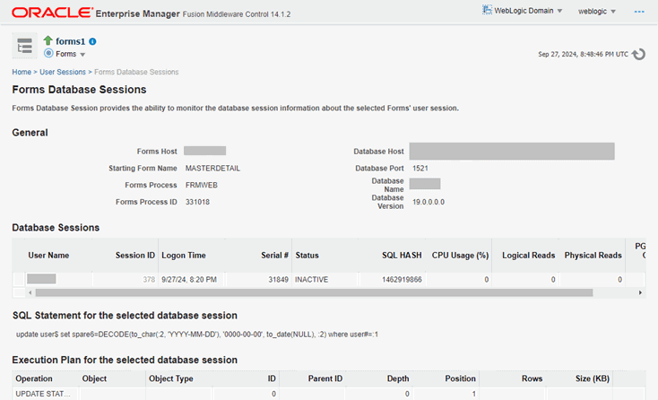Click the Size (KB) column header

pyautogui.click(x=593, y=378)
